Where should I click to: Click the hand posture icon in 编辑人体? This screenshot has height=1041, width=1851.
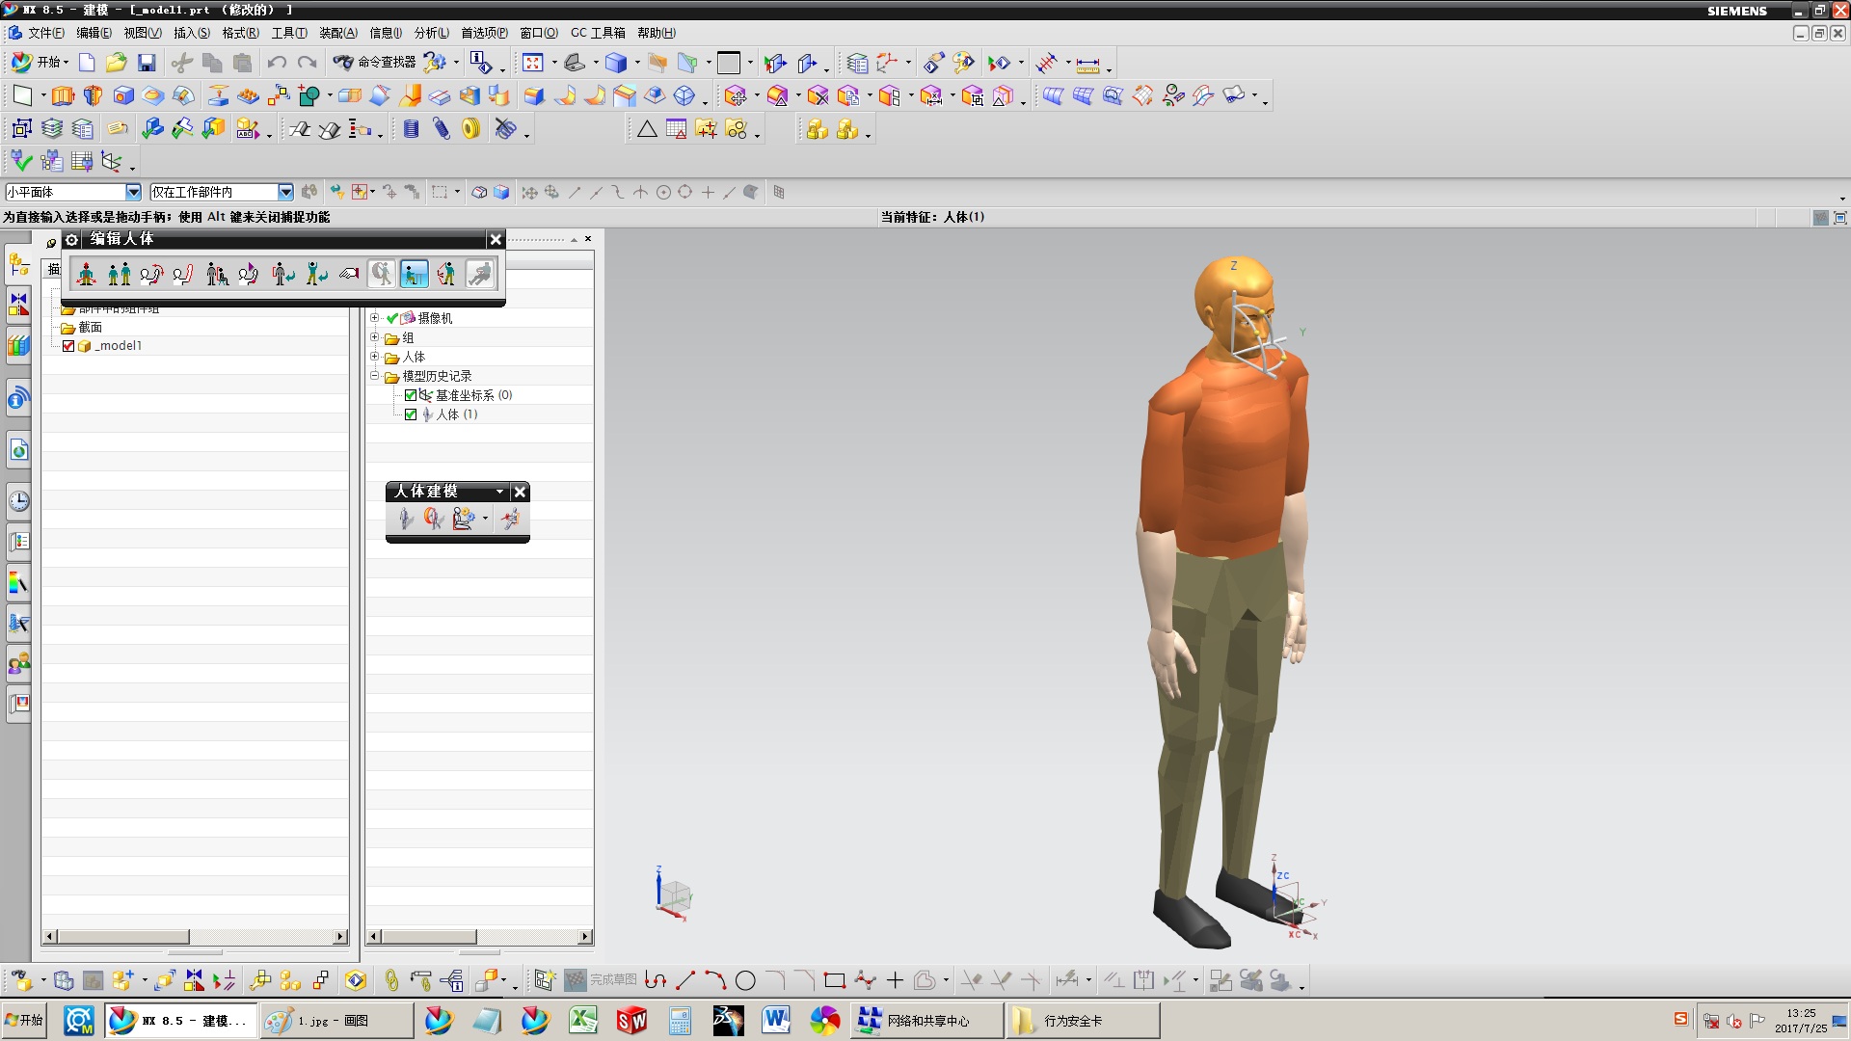(x=349, y=275)
